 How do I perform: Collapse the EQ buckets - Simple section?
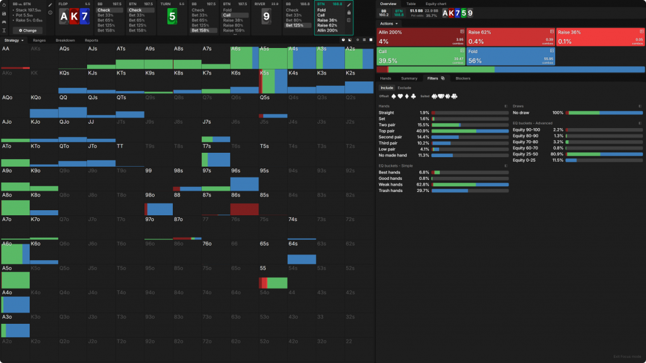pyautogui.click(x=506, y=166)
